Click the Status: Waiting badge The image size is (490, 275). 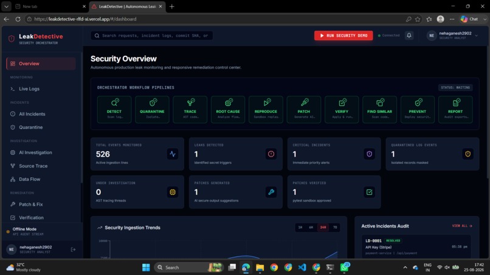(455, 87)
